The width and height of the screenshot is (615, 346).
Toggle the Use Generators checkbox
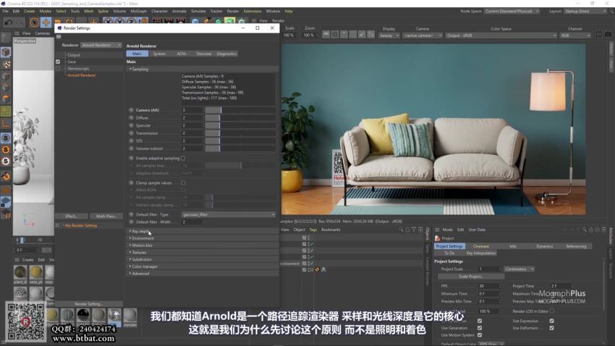click(480, 328)
